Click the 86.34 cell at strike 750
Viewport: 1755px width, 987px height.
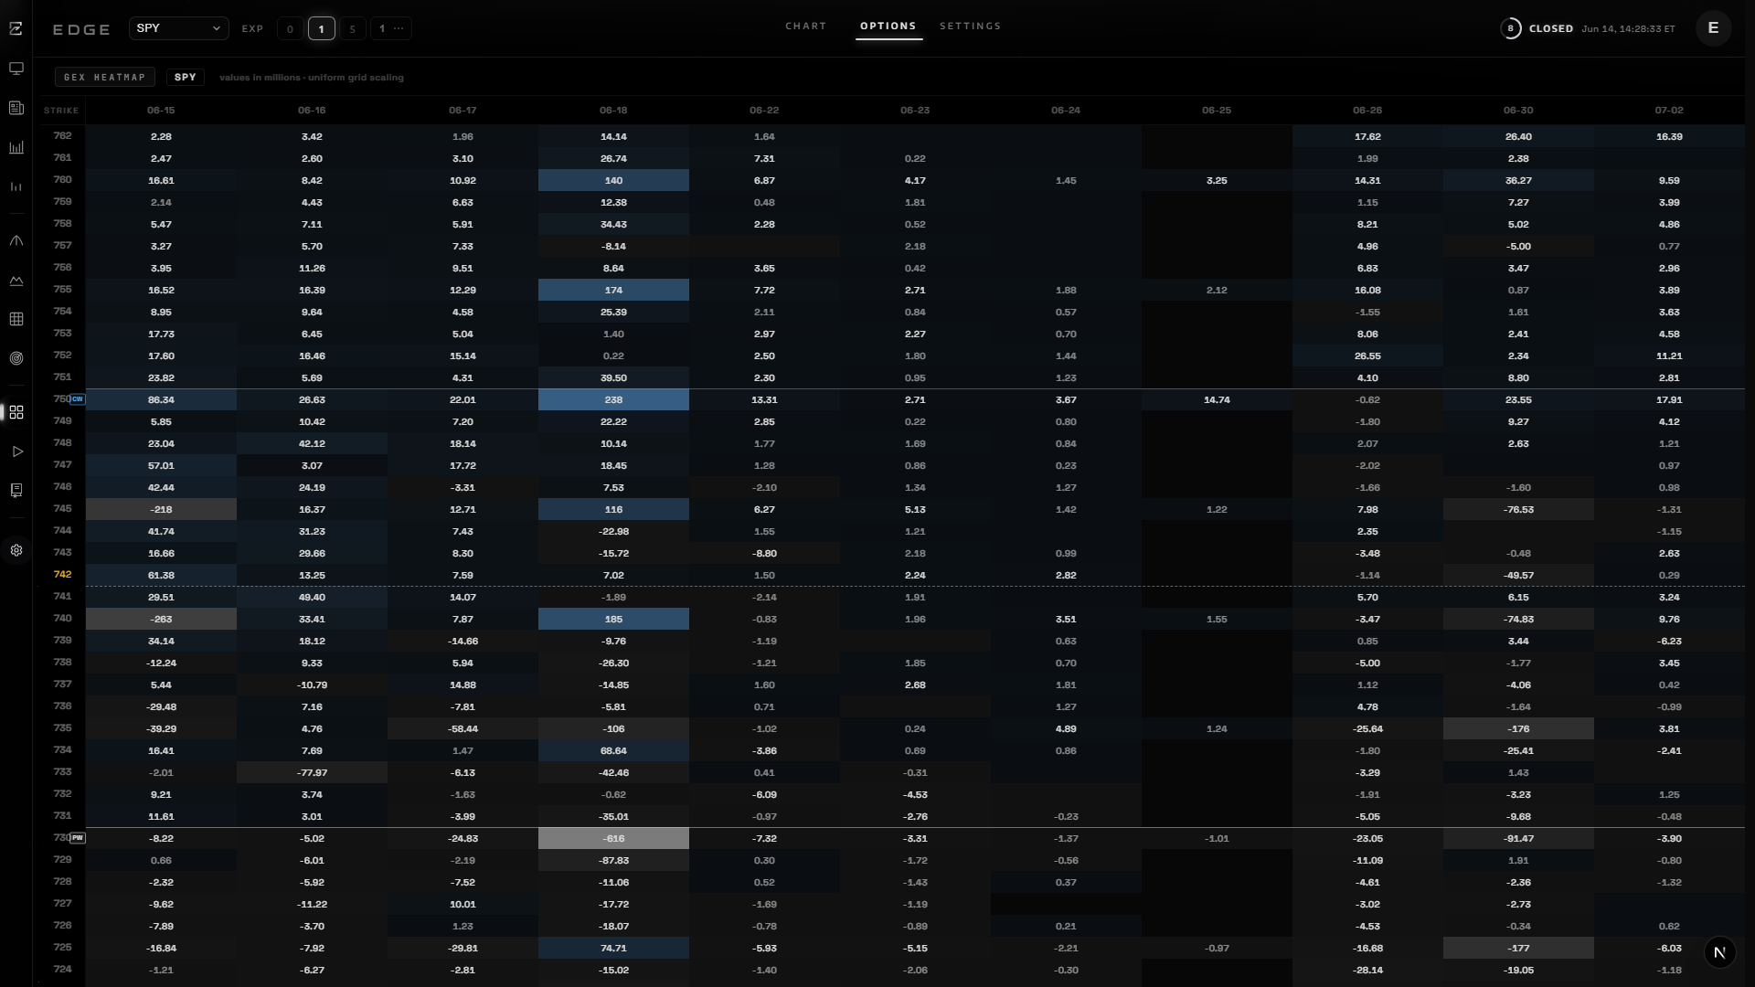161,399
